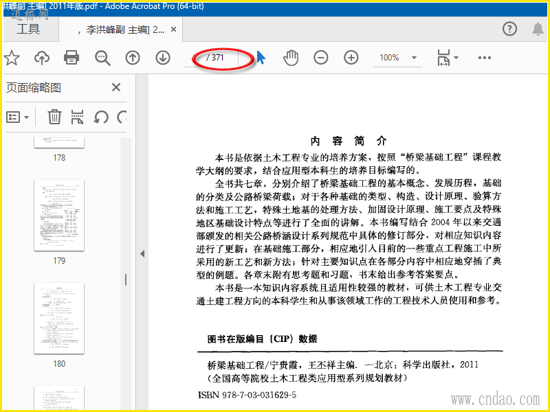Print the document
The height and width of the screenshot is (412, 550).
point(71,58)
